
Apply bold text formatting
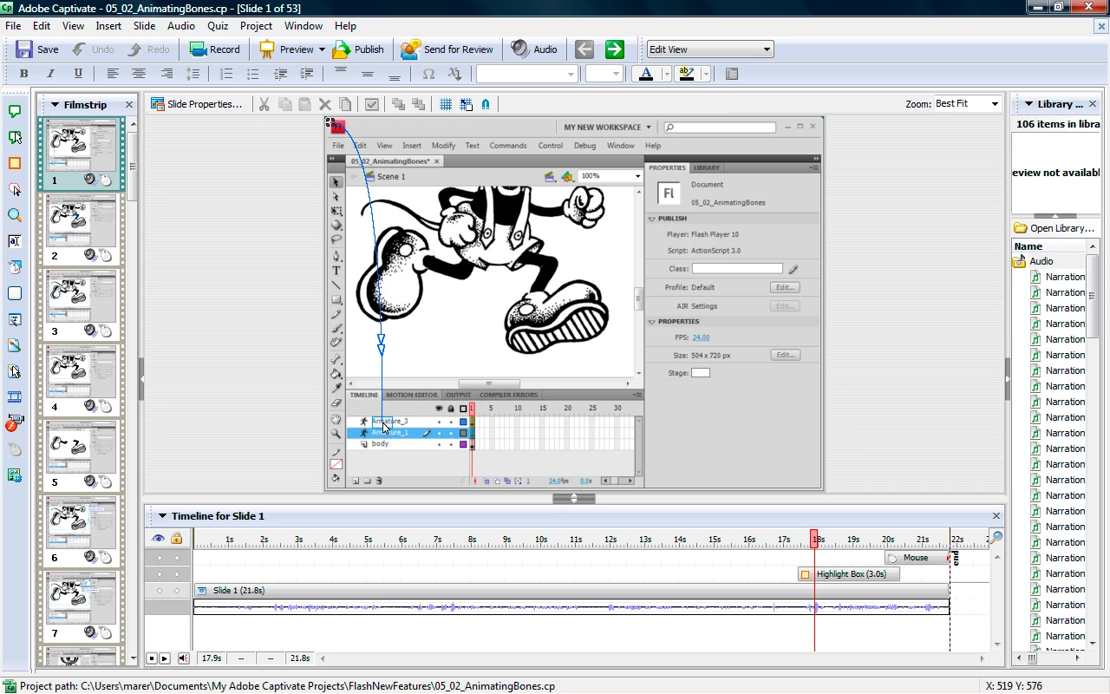pyautogui.click(x=24, y=74)
